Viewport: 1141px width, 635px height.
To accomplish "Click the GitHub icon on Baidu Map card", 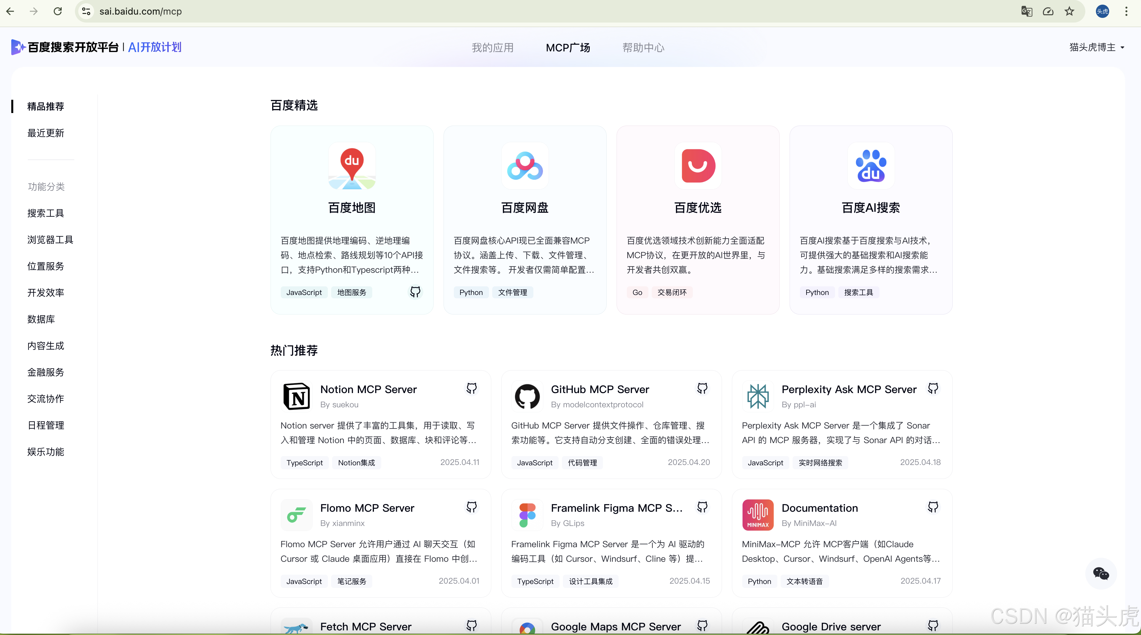I will coord(415,292).
